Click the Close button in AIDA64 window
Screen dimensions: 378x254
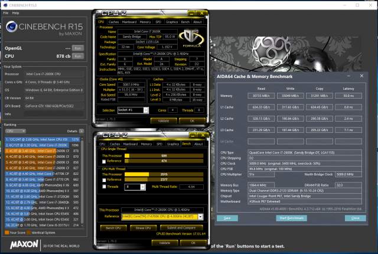pyautogui.click(x=356, y=218)
